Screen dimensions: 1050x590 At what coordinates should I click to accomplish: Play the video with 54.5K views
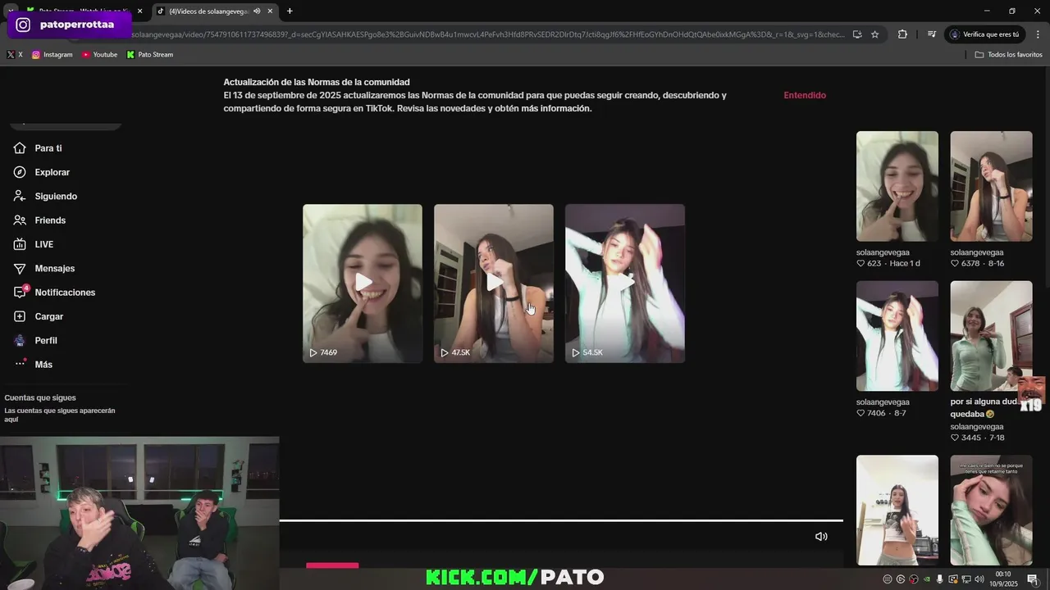click(625, 283)
